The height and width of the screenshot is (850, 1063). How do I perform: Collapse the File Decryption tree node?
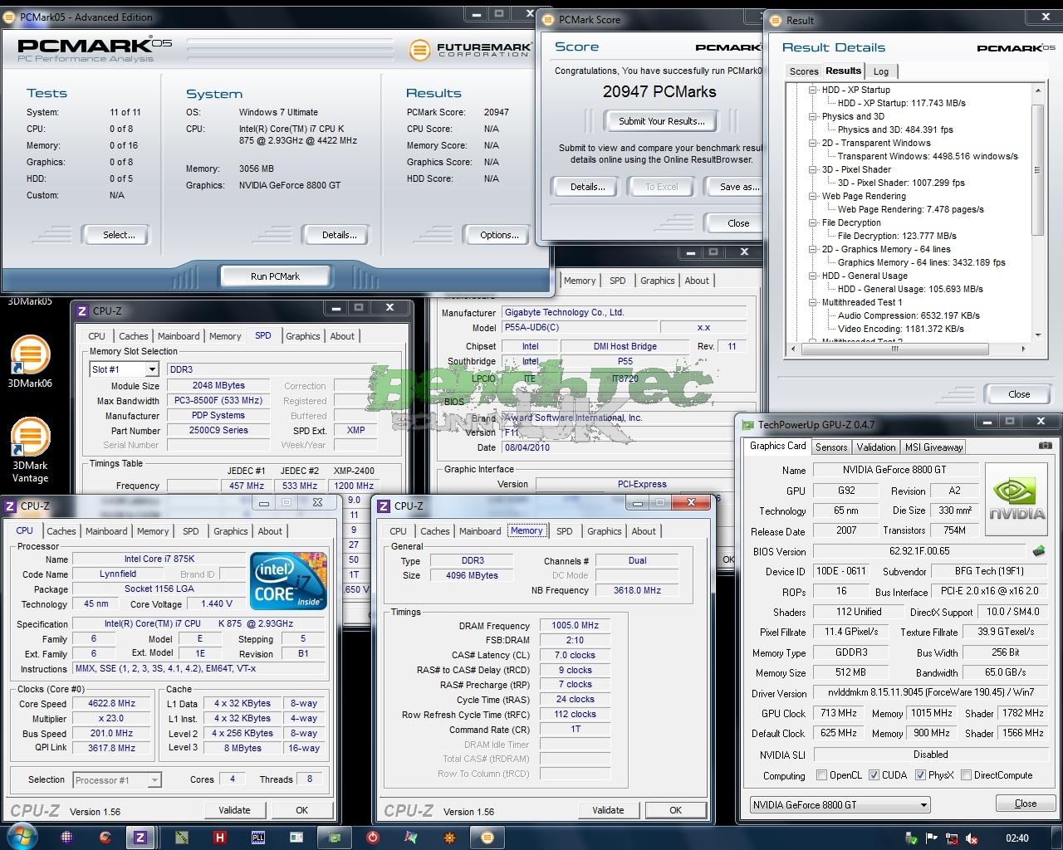(813, 222)
